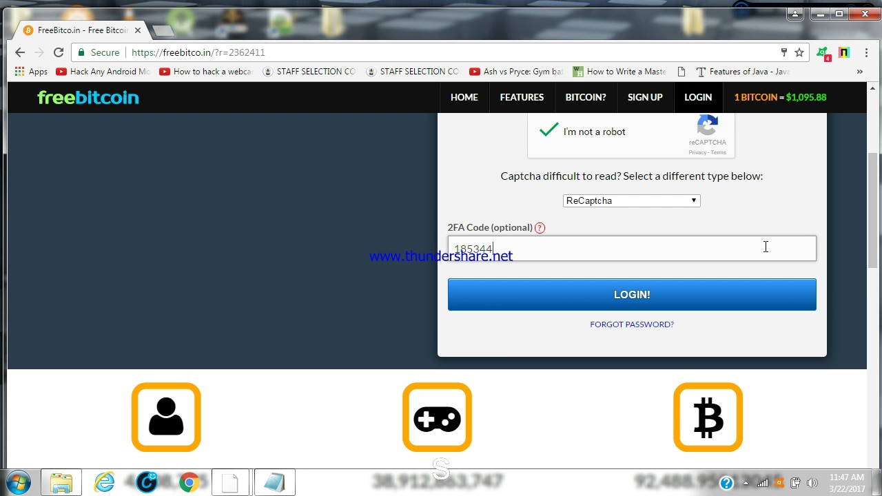Close the FreeBitco.in browser tab
The height and width of the screenshot is (496, 882).
click(137, 30)
